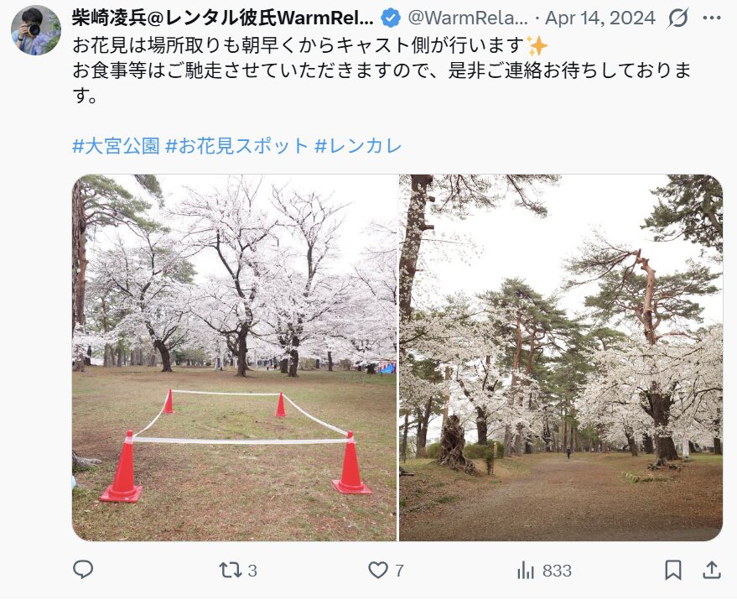Open the photo with orange cones
737x600 pixels.
235,357
